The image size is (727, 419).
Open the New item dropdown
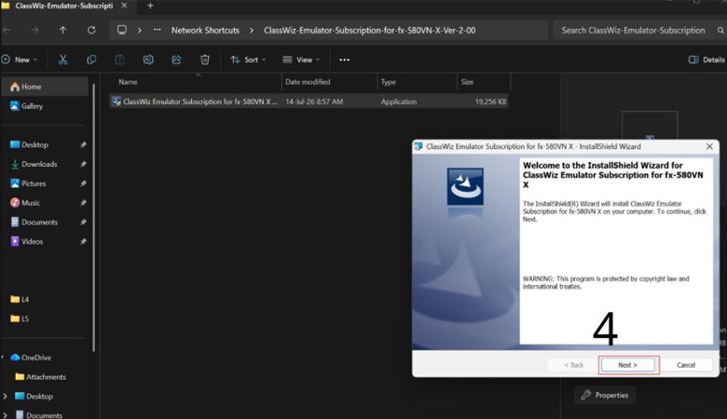[x=20, y=60]
